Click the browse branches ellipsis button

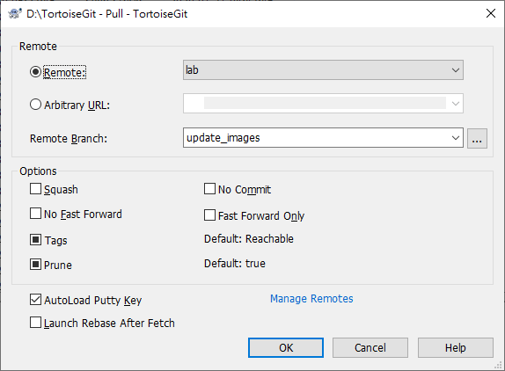tap(477, 138)
